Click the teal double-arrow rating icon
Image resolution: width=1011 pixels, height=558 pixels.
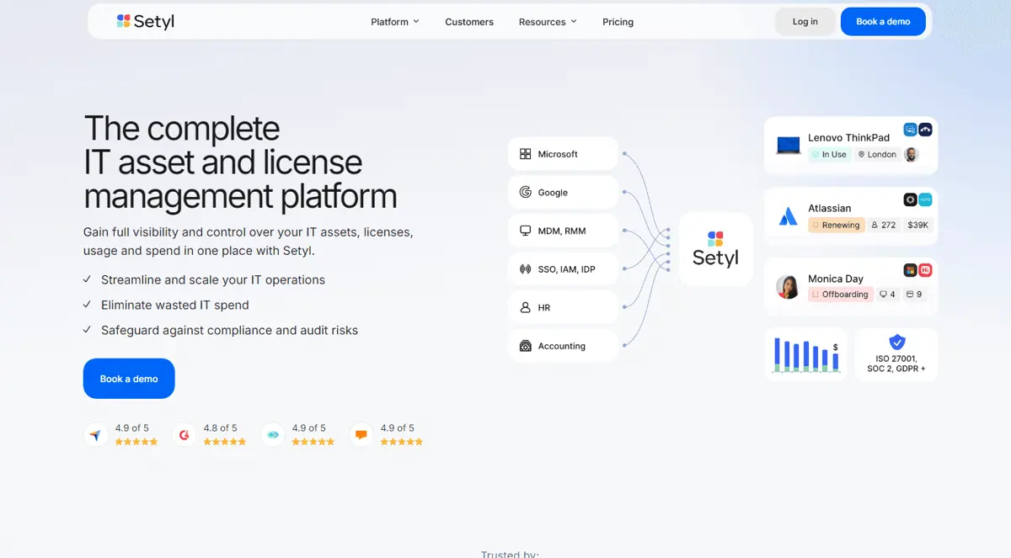click(x=272, y=435)
